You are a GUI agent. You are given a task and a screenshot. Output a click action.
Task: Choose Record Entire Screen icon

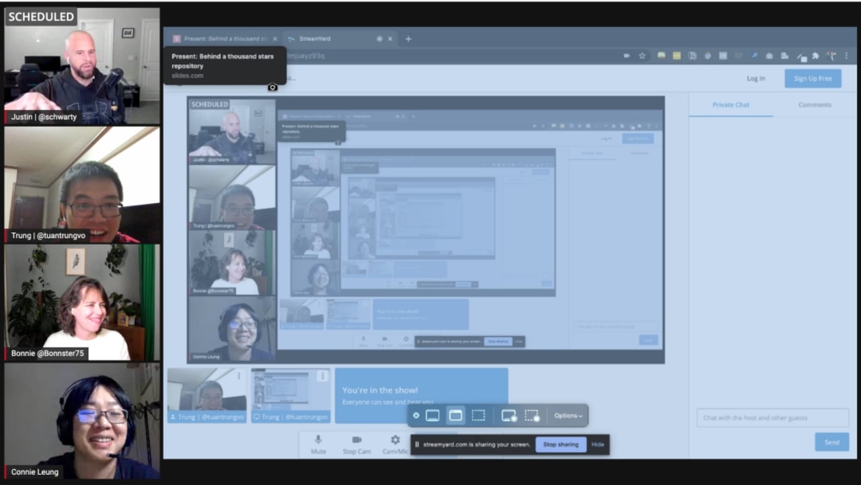tap(509, 416)
